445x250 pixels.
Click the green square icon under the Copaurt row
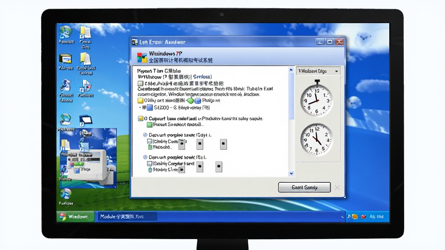tap(149, 125)
